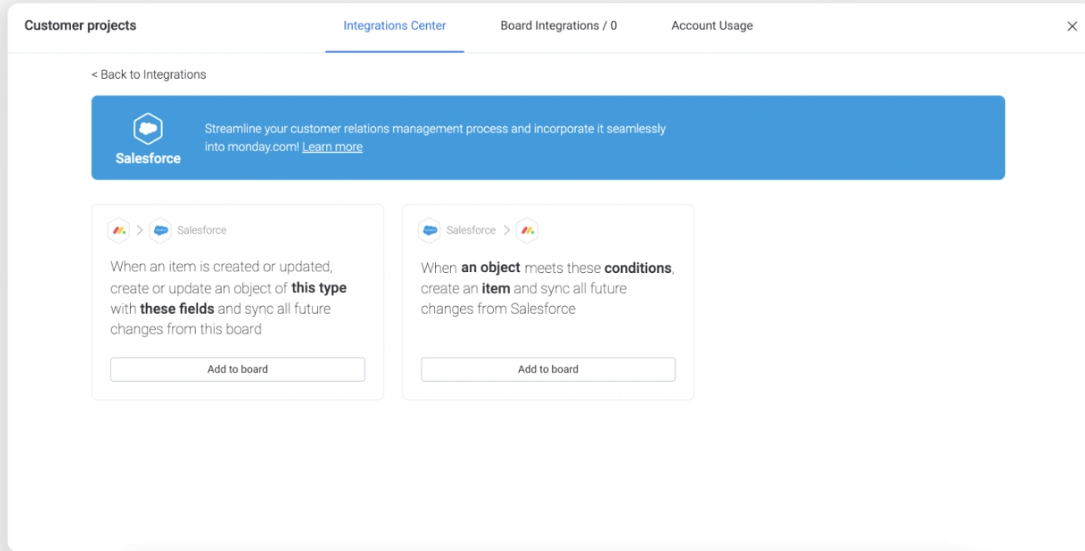Viewport: 1085px width, 551px height.
Task: Click the Salesforce cloud icon in the first card
Action: point(160,231)
